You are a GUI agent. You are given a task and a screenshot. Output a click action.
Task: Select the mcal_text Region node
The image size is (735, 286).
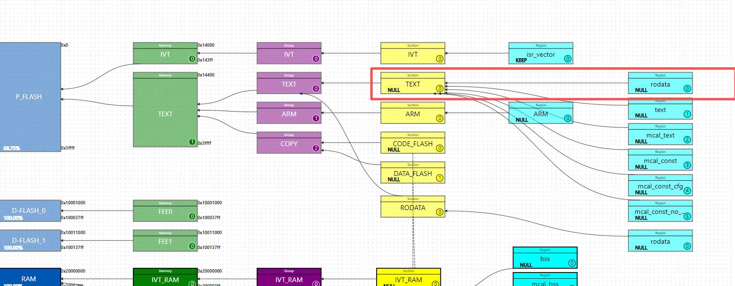tap(660, 134)
